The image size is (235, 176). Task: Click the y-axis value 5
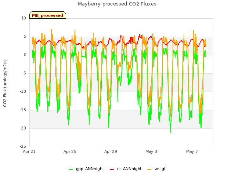[x=25, y=37]
